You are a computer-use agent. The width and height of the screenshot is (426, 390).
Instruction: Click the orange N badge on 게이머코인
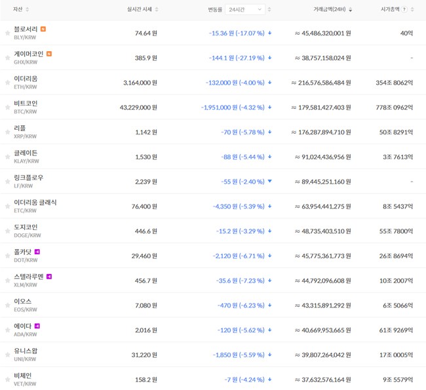coord(49,54)
